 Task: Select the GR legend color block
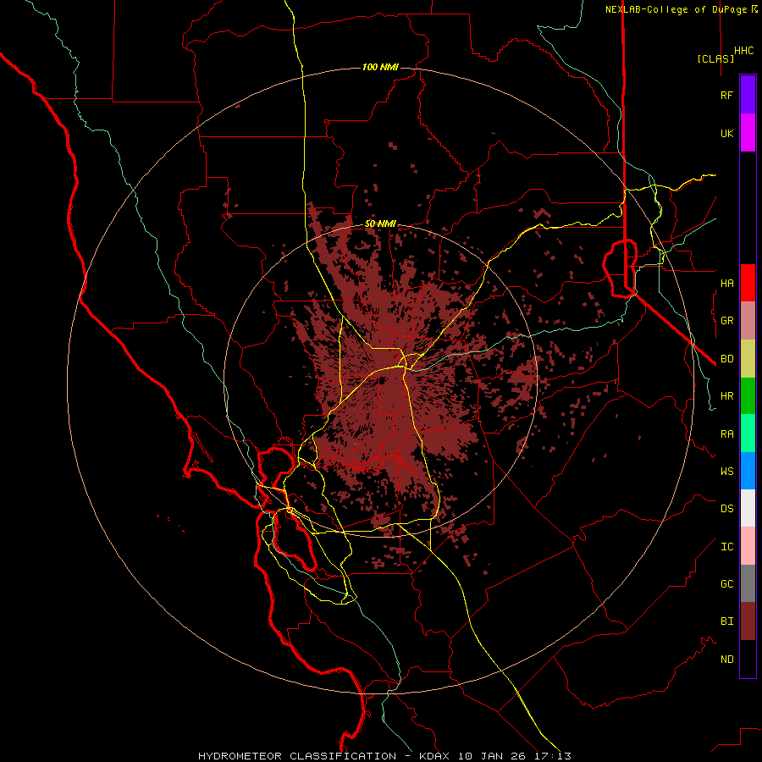pyautogui.click(x=748, y=321)
